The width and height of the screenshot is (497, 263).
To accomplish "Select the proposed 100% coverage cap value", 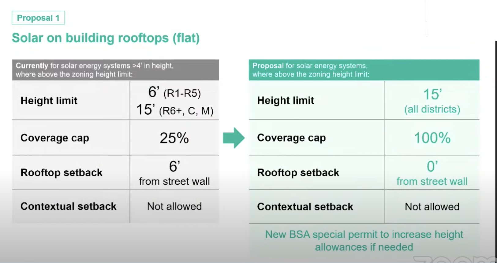I will pos(432,138).
